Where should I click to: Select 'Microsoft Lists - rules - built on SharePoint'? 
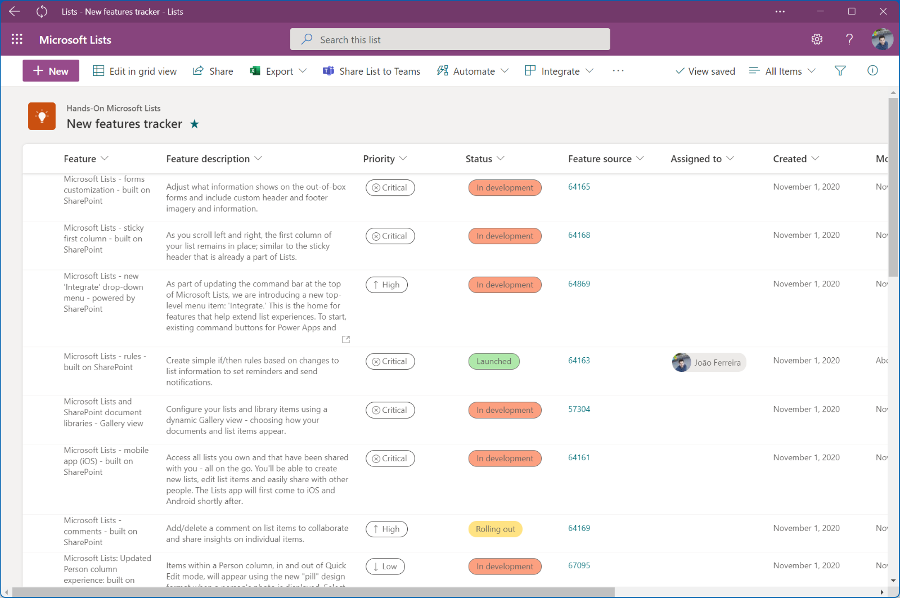tap(105, 362)
